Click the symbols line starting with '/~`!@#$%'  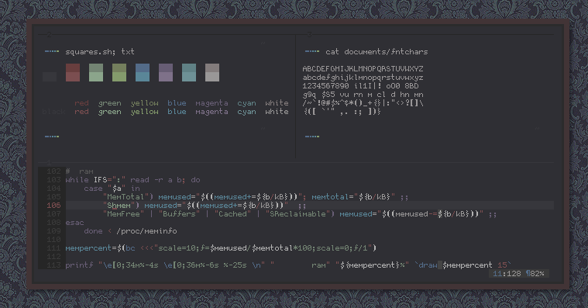coord(363,103)
